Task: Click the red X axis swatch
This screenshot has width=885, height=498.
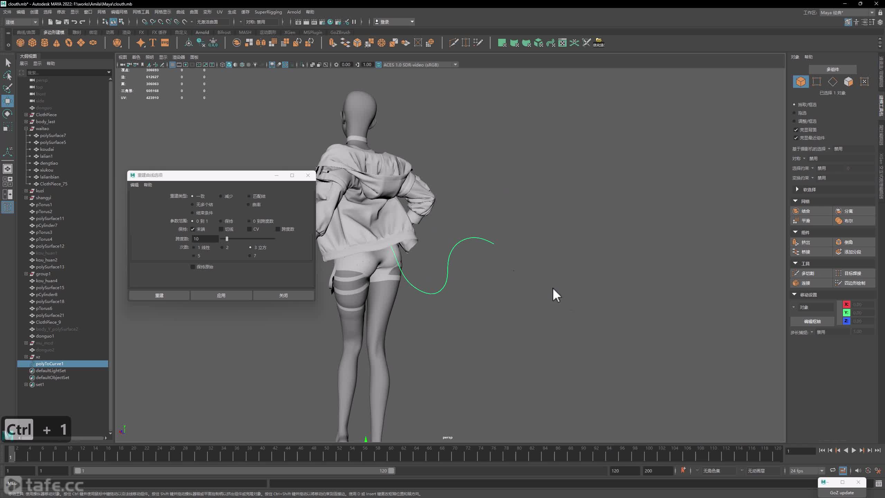Action: point(846,304)
